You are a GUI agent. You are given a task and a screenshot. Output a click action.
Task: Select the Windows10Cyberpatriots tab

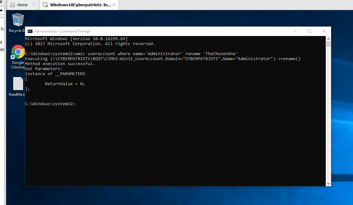79,5
